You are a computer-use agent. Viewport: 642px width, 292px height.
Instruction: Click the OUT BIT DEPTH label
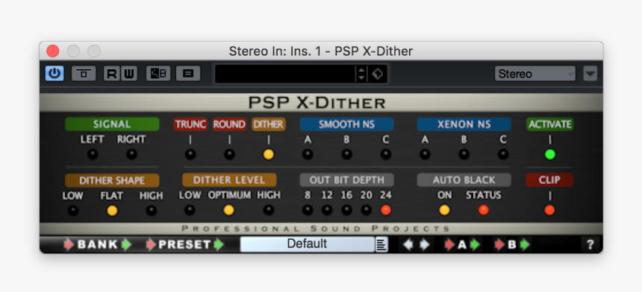tap(347, 180)
